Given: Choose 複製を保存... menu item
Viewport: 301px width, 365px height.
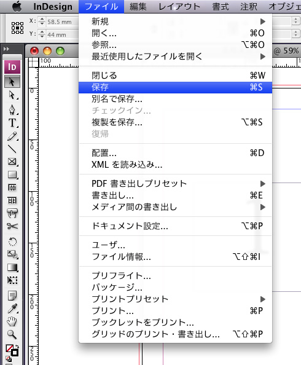Looking at the screenshot, I should 175,122.
